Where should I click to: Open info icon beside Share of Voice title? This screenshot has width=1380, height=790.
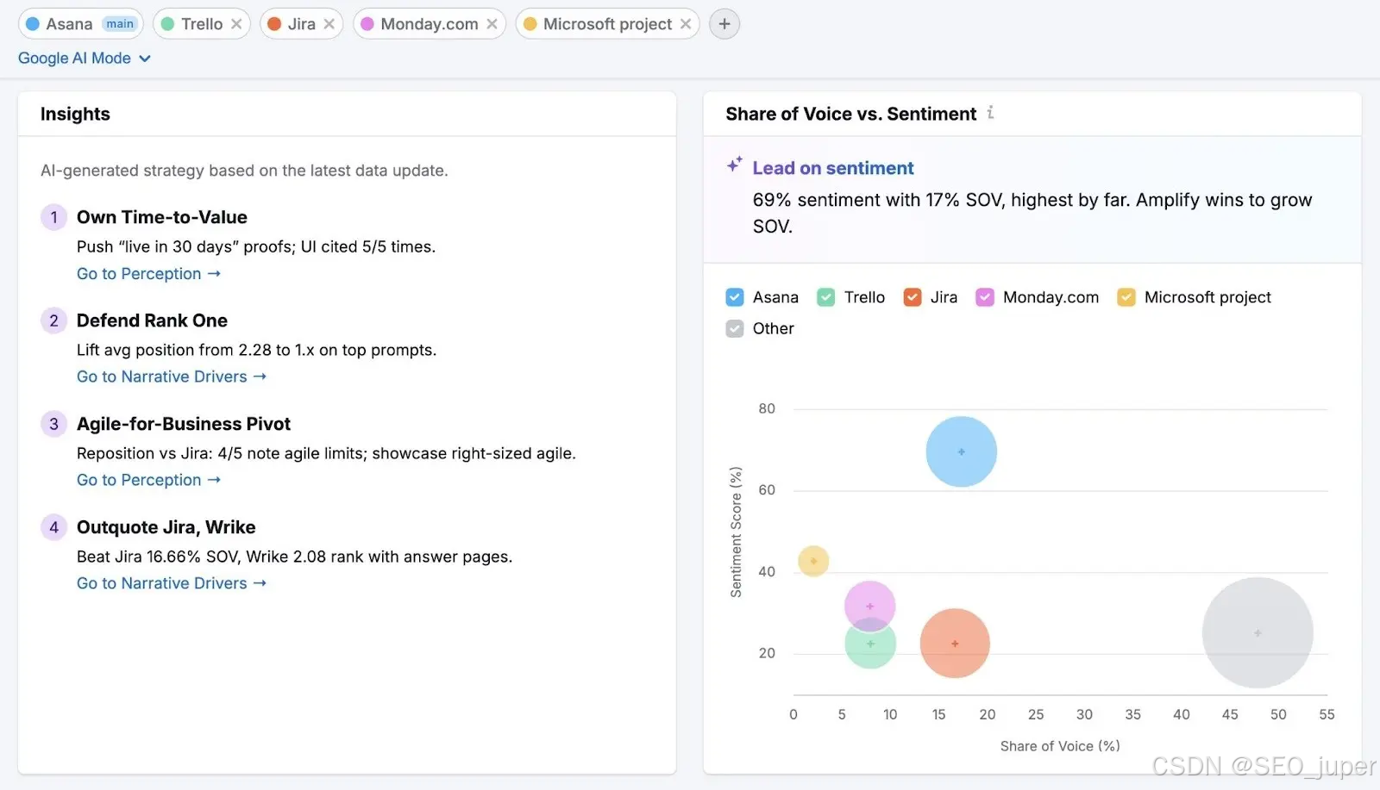990,113
